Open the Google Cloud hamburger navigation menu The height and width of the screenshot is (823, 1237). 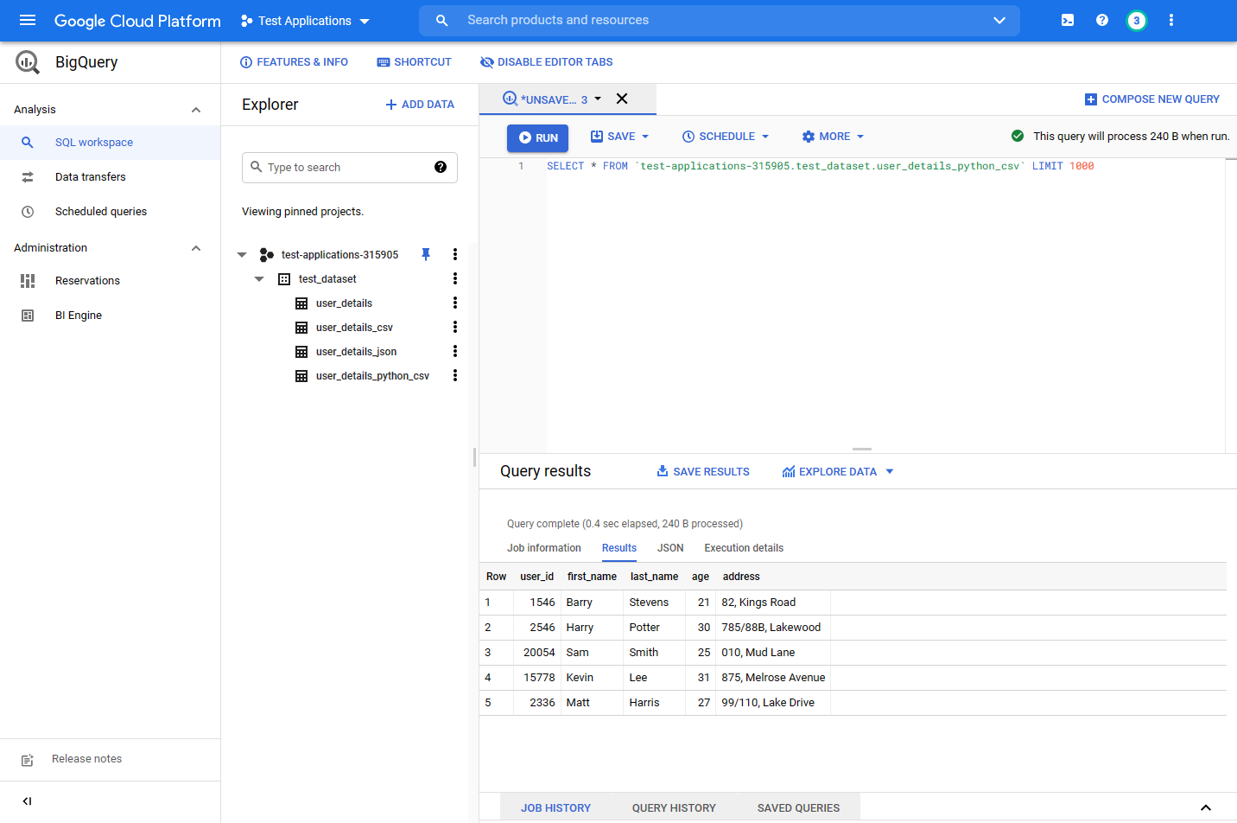[28, 20]
